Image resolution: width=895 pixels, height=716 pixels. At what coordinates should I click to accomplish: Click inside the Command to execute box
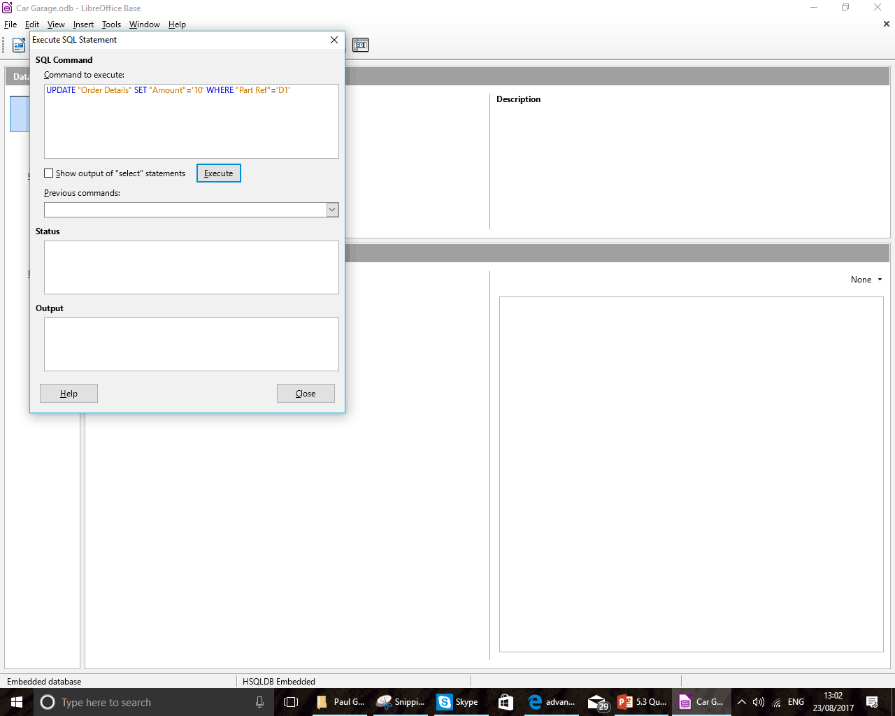192,121
